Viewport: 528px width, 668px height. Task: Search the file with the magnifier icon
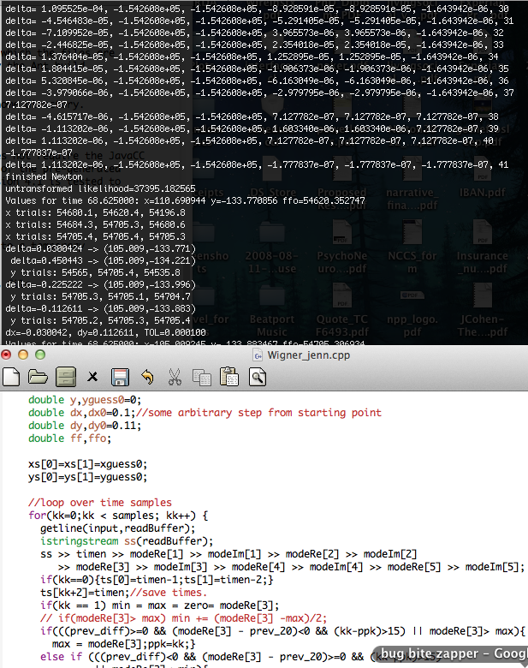257,376
